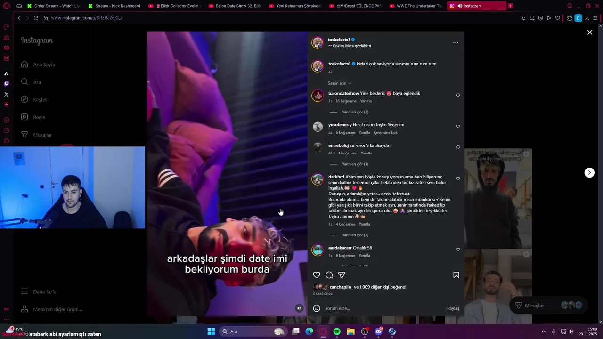The width and height of the screenshot is (603, 339).
Task: Open browser search magnifier top-right
Action: tap(570, 6)
